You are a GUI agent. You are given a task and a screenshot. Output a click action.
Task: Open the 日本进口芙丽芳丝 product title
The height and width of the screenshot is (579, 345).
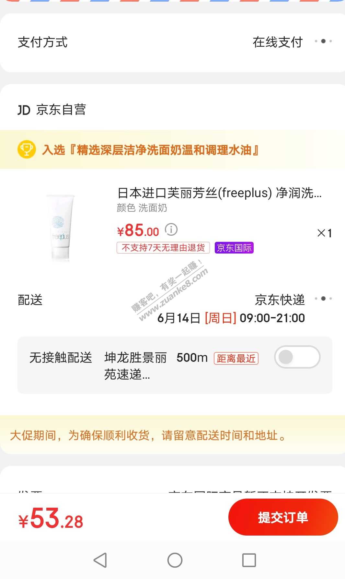pos(219,193)
